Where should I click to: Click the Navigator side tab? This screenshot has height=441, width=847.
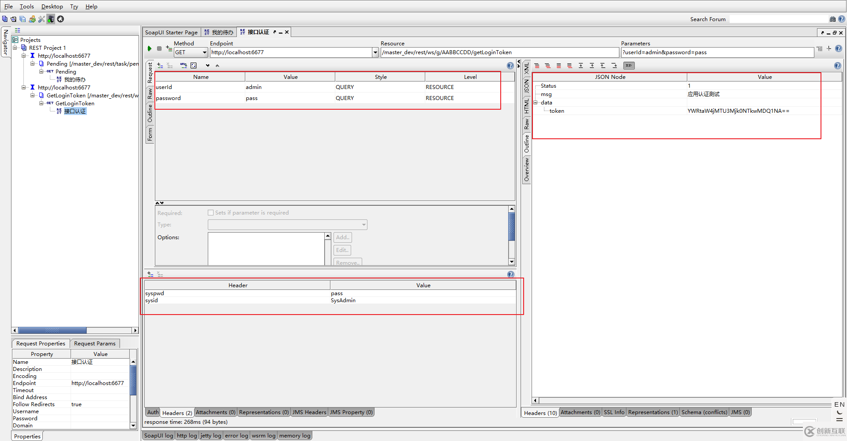point(6,42)
